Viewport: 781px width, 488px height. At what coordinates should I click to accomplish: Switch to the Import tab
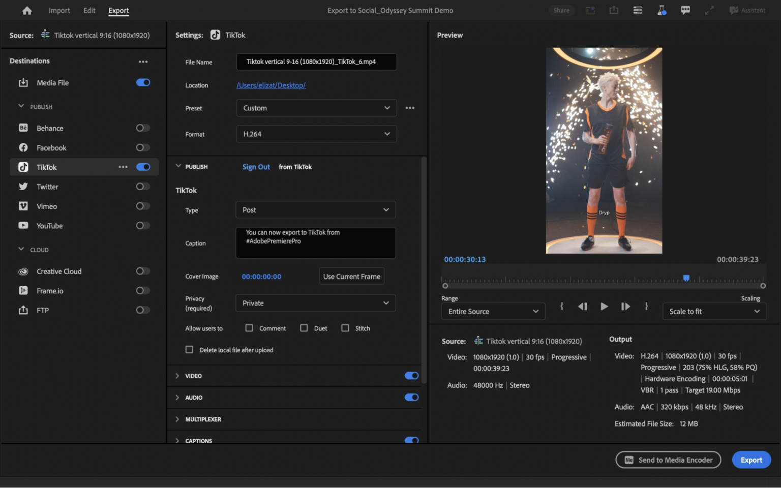click(x=59, y=10)
